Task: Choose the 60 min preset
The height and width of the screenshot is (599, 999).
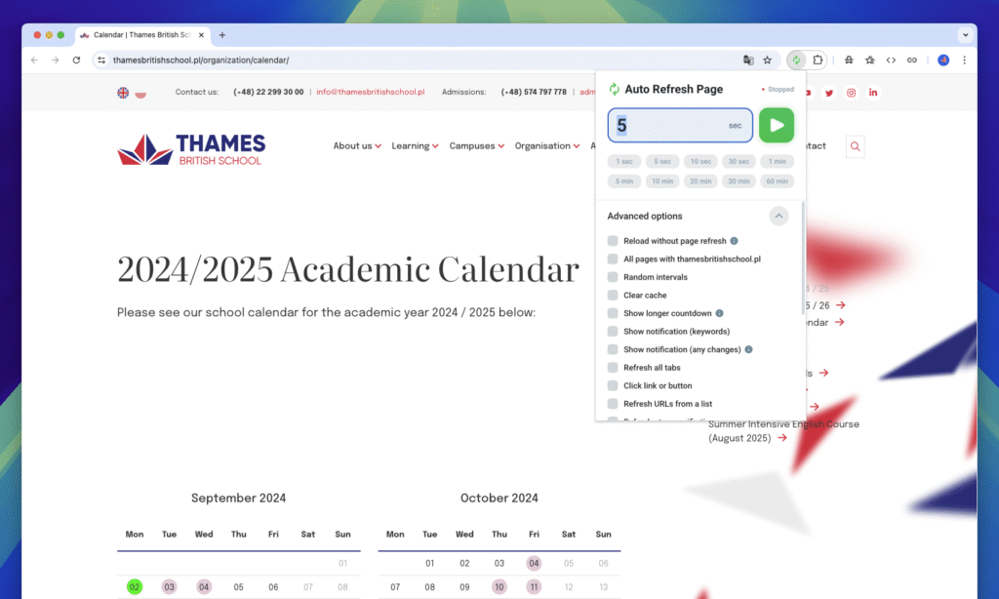Action: pyautogui.click(x=778, y=181)
